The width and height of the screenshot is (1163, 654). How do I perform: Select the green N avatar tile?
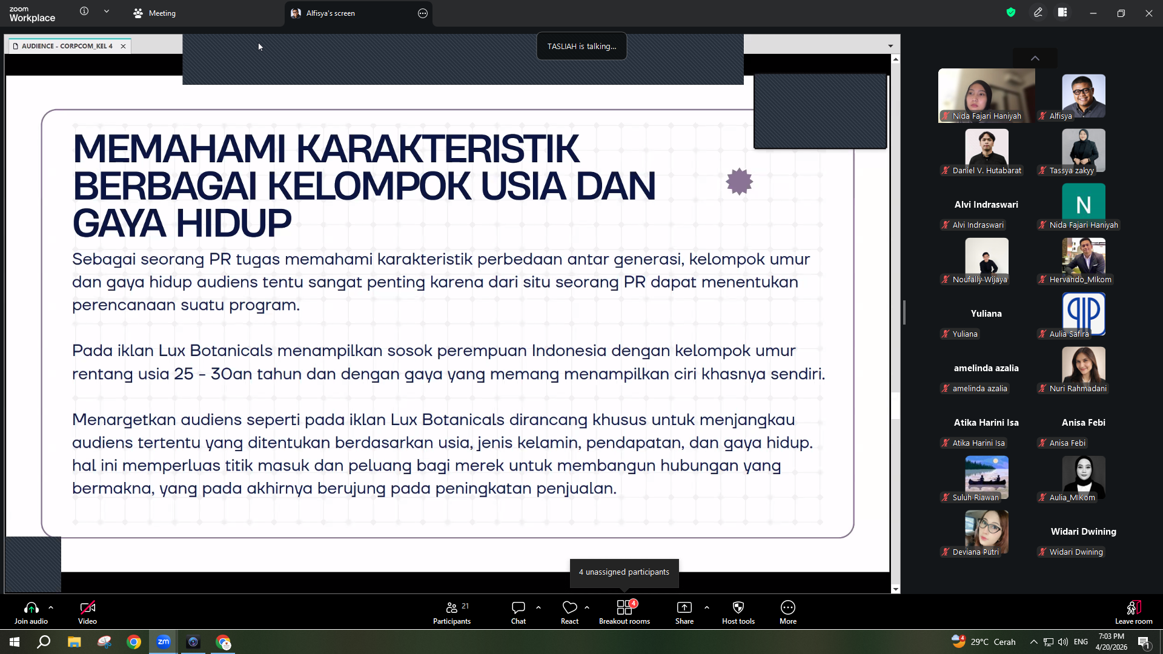tap(1084, 205)
